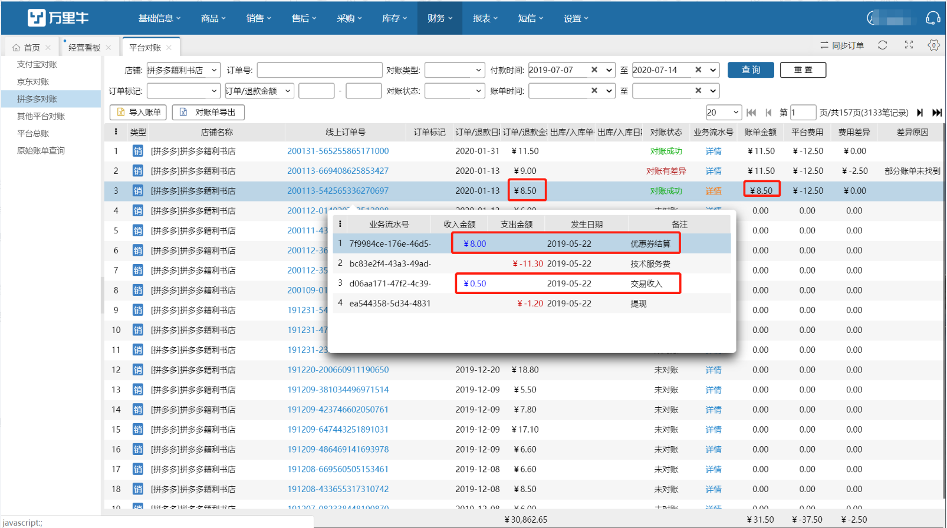This screenshot has width=947, height=528.
Task: Refresh the page with the circular arrow icon
Action: (883, 45)
